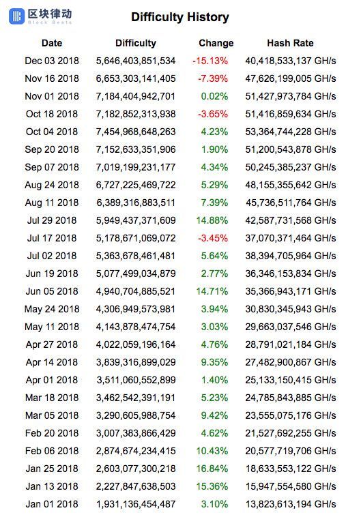This screenshot has width=361, height=517.
Task: Click the Date column header
Action: click(52, 43)
